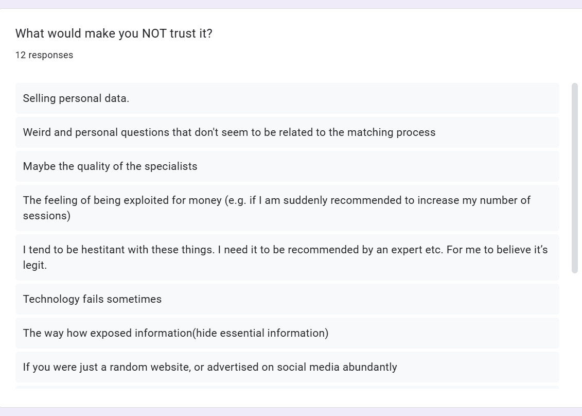Click the responses list scrollbar thumb
The image size is (582, 416).
click(575, 178)
